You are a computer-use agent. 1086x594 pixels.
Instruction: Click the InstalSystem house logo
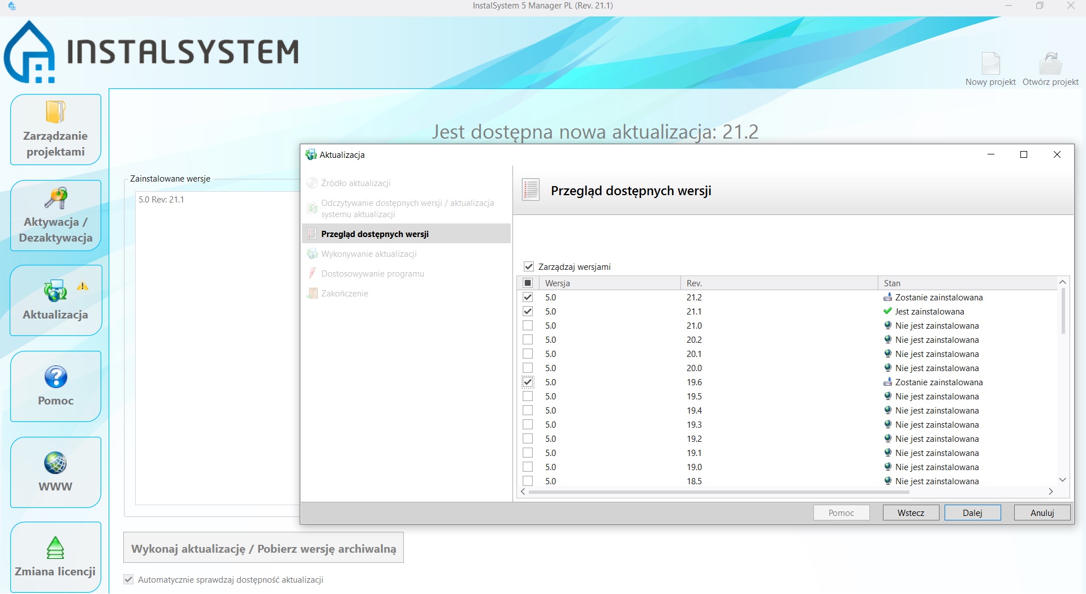coord(29,52)
